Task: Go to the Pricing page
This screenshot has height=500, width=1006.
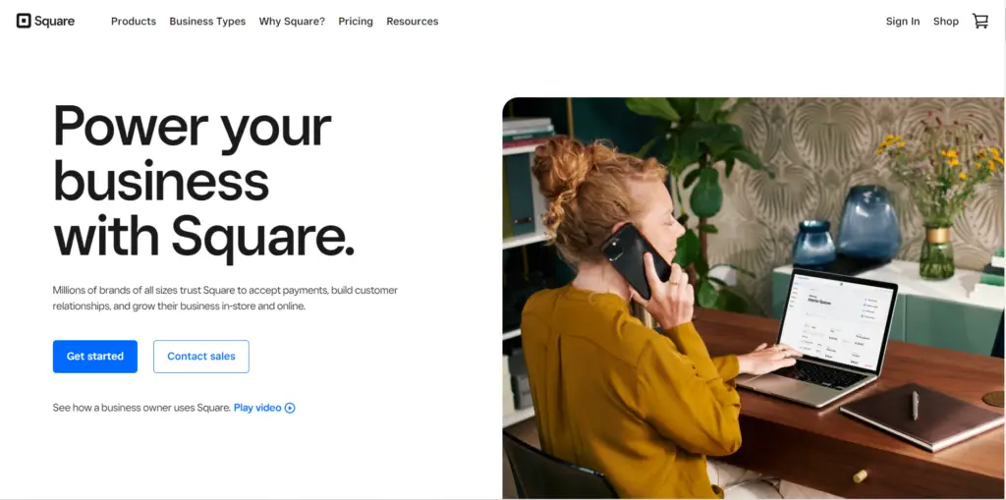Action: pyautogui.click(x=356, y=22)
